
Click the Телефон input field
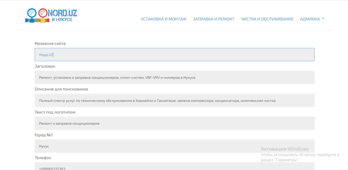tap(175, 166)
